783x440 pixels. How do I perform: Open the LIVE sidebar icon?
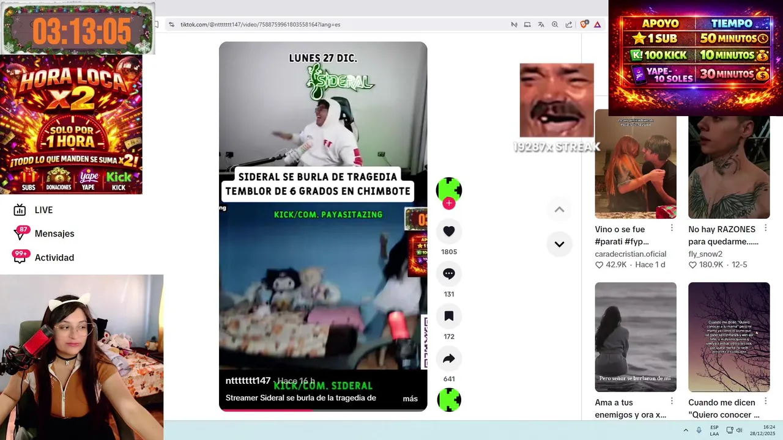[x=20, y=210]
